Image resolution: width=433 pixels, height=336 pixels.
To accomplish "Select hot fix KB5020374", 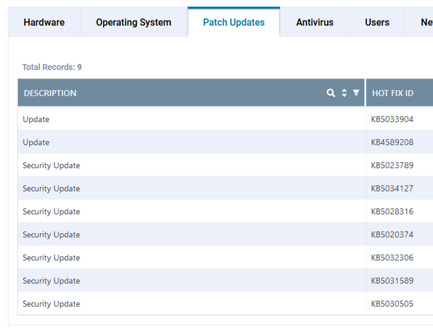I will click(392, 234).
